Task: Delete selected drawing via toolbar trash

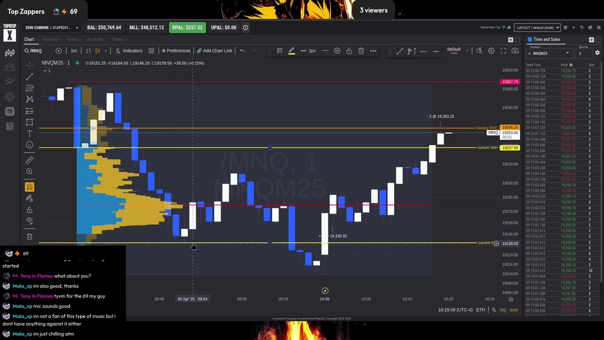Action: tap(361, 51)
